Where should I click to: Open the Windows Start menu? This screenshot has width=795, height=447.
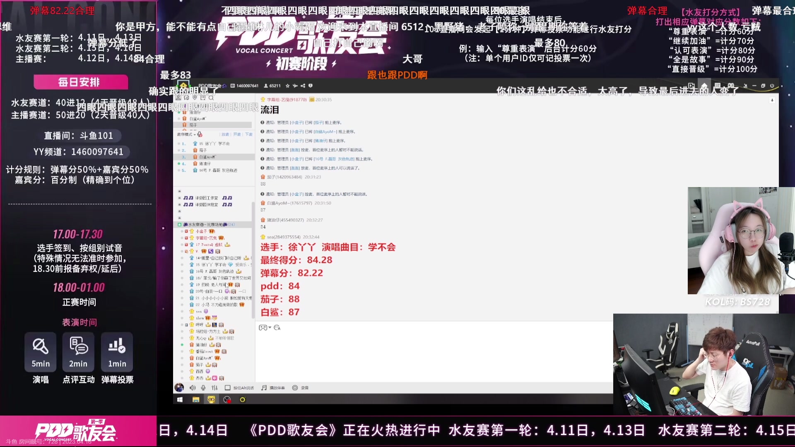(180, 399)
